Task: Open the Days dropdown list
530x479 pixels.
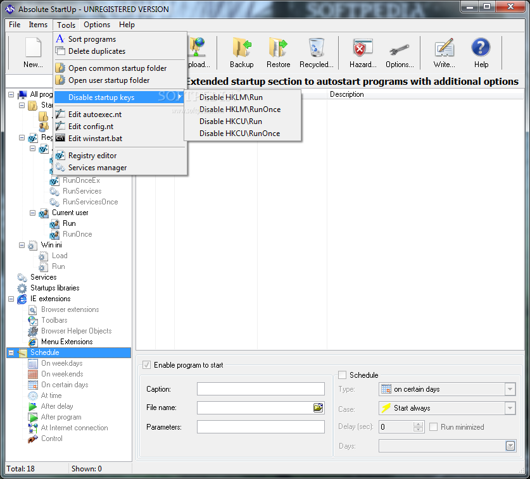Action: pyautogui.click(x=510, y=446)
